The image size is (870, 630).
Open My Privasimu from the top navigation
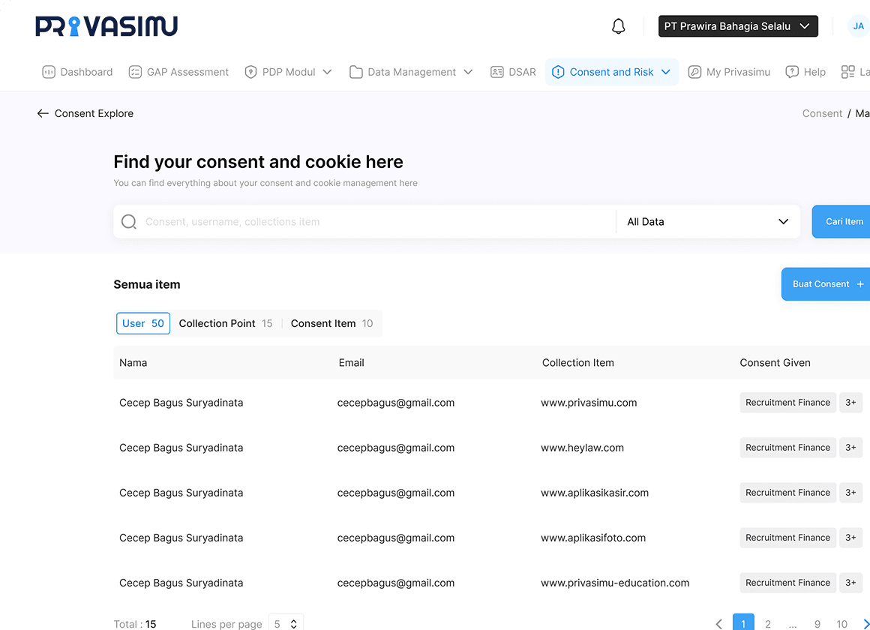click(729, 71)
